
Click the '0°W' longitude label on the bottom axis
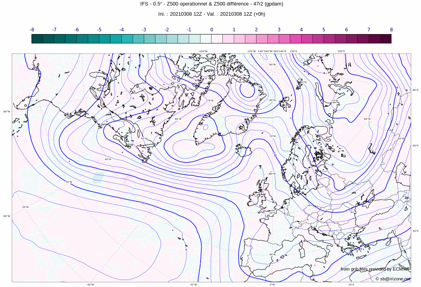click(x=272, y=285)
